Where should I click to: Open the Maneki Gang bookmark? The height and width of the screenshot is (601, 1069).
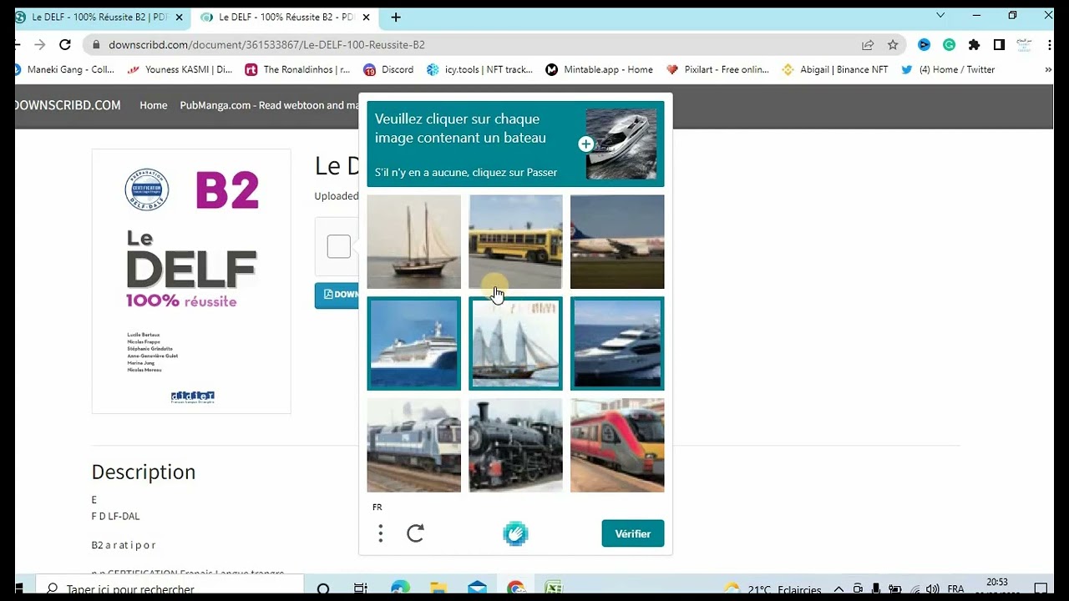(65, 70)
